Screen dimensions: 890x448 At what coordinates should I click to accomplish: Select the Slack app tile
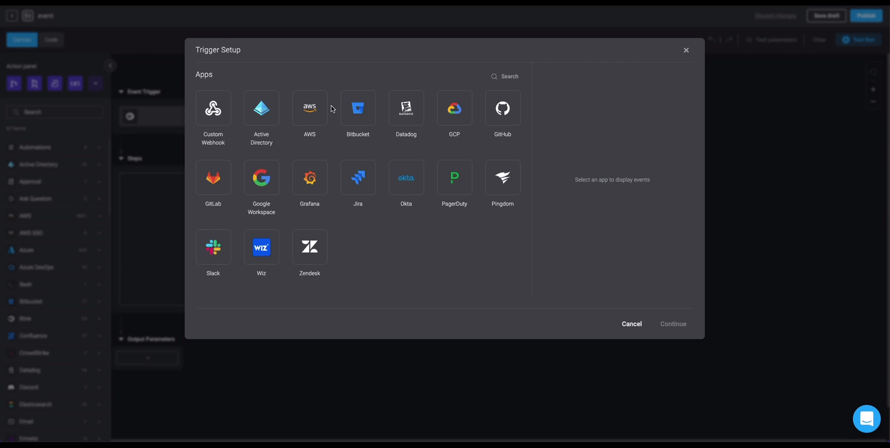pos(213,247)
